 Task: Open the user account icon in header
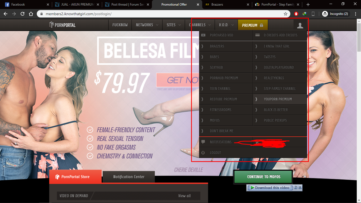click(300, 25)
